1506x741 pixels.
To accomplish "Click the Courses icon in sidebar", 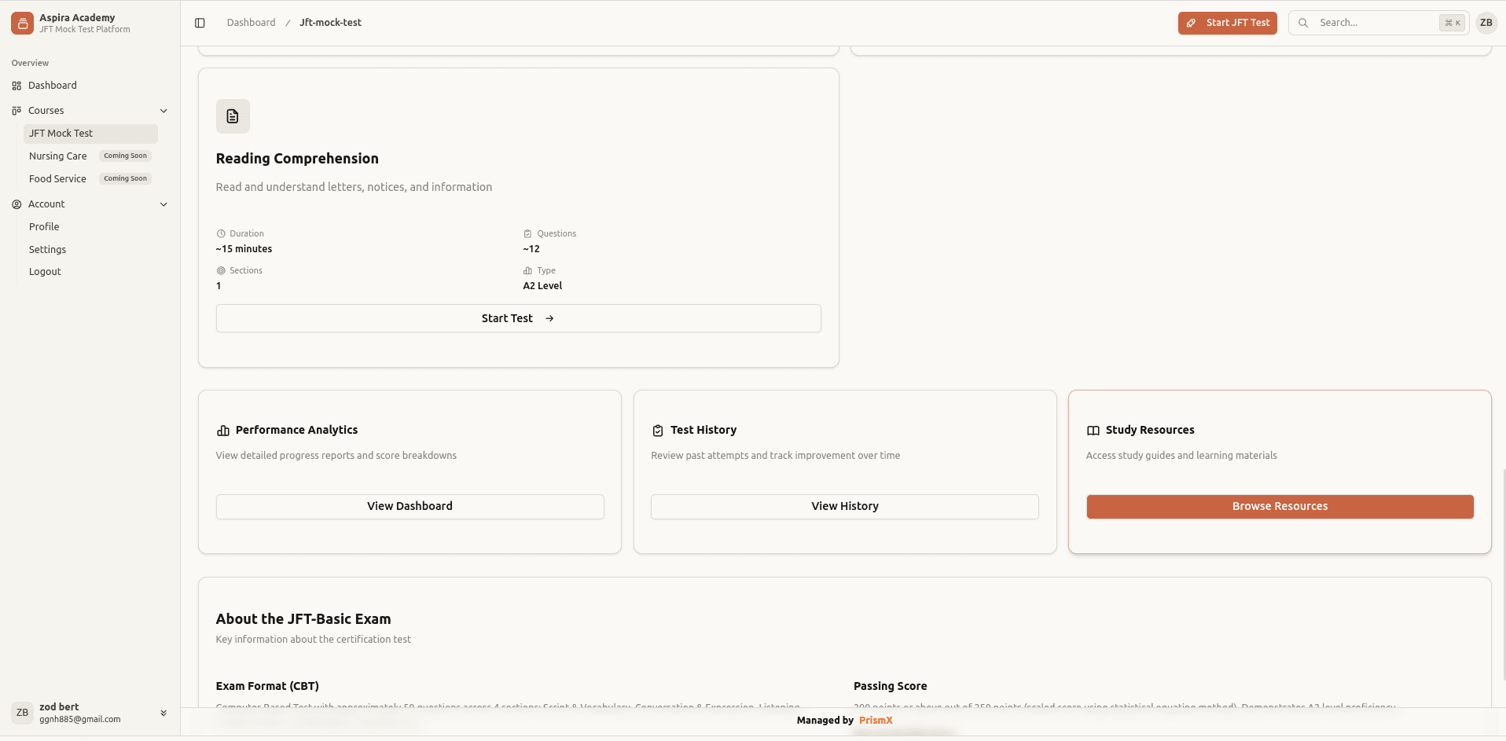I will (17, 111).
